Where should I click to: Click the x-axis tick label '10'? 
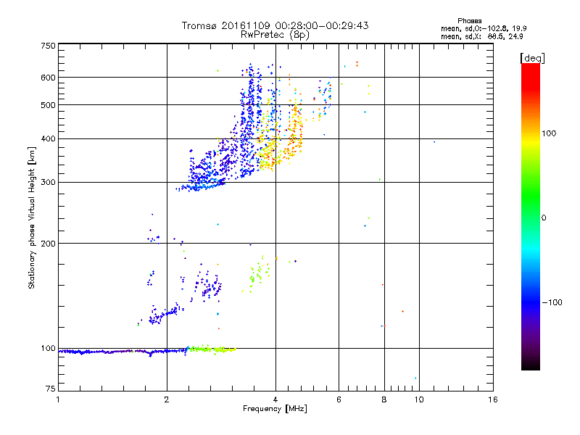coord(419,399)
